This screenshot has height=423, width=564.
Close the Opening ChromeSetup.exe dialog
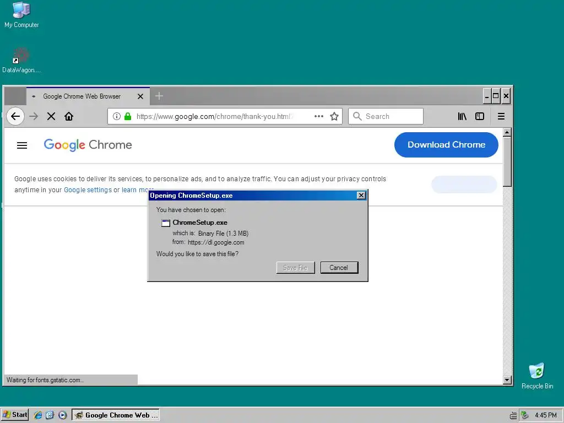361,196
